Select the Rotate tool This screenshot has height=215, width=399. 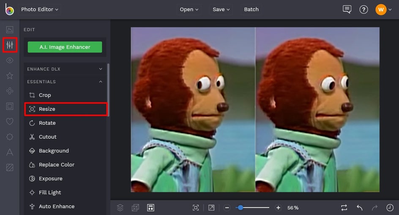pos(65,123)
